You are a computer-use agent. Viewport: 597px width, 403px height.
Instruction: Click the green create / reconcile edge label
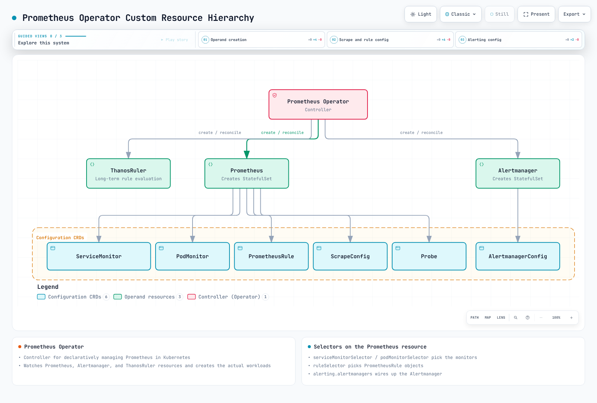click(282, 132)
